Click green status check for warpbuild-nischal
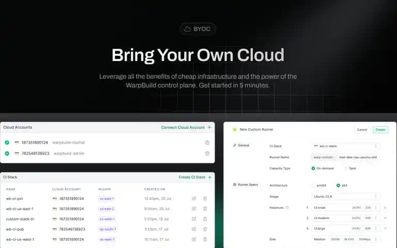 7,143
